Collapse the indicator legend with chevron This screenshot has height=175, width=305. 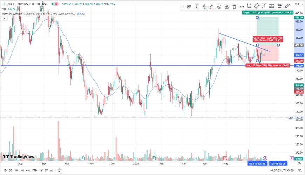5,19
